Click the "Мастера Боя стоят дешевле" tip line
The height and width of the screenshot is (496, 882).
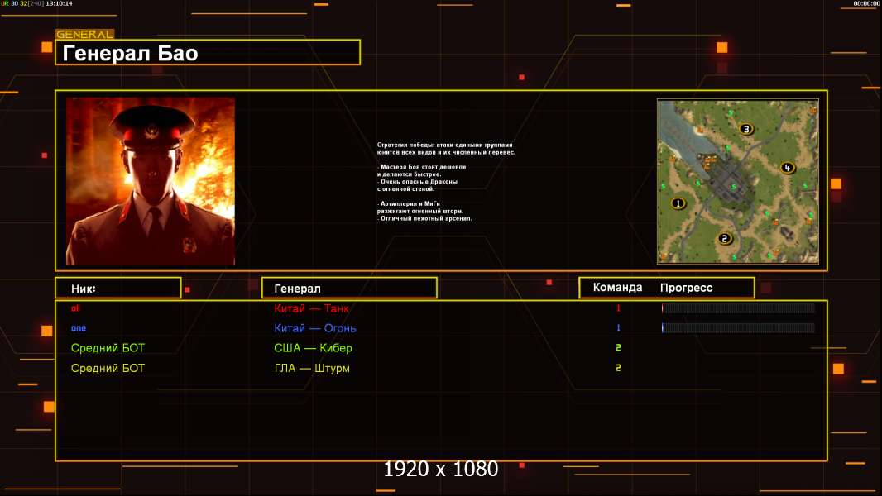pyautogui.click(x=422, y=167)
